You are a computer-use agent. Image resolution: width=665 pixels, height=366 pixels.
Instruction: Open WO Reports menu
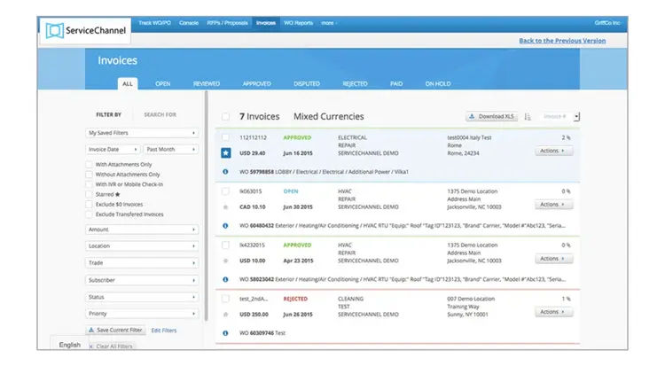pyautogui.click(x=298, y=23)
